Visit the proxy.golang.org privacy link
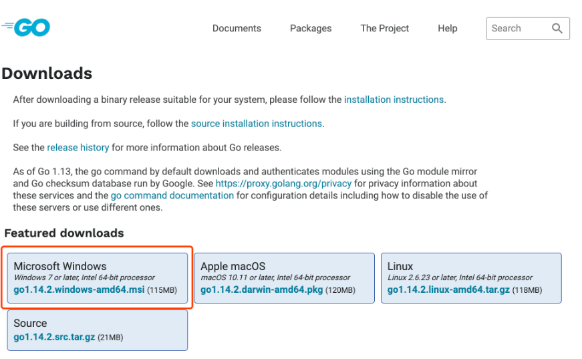Image resolution: width=582 pixels, height=359 pixels. (x=283, y=183)
